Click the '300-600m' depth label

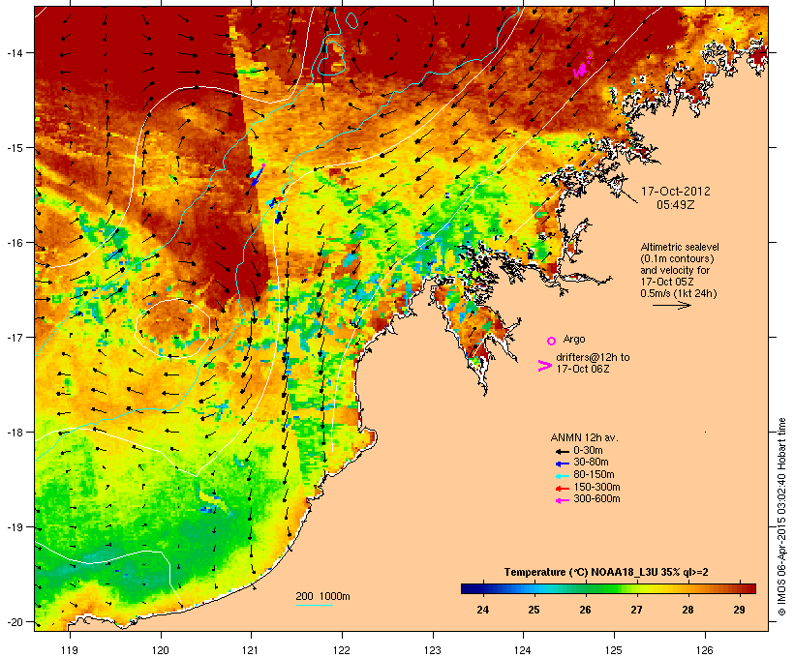point(597,499)
